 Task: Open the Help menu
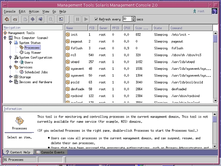[62, 12]
